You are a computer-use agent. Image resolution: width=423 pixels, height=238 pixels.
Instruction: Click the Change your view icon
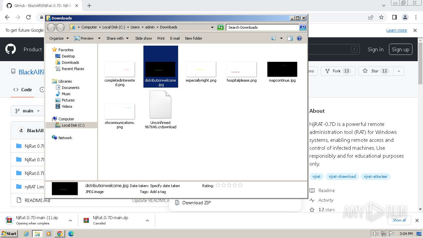pos(273,38)
